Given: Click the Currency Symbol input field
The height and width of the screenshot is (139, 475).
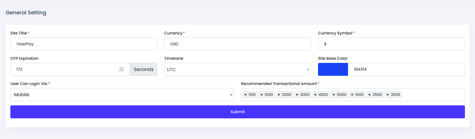Looking at the screenshot, I should pyautogui.click(x=391, y=44).
